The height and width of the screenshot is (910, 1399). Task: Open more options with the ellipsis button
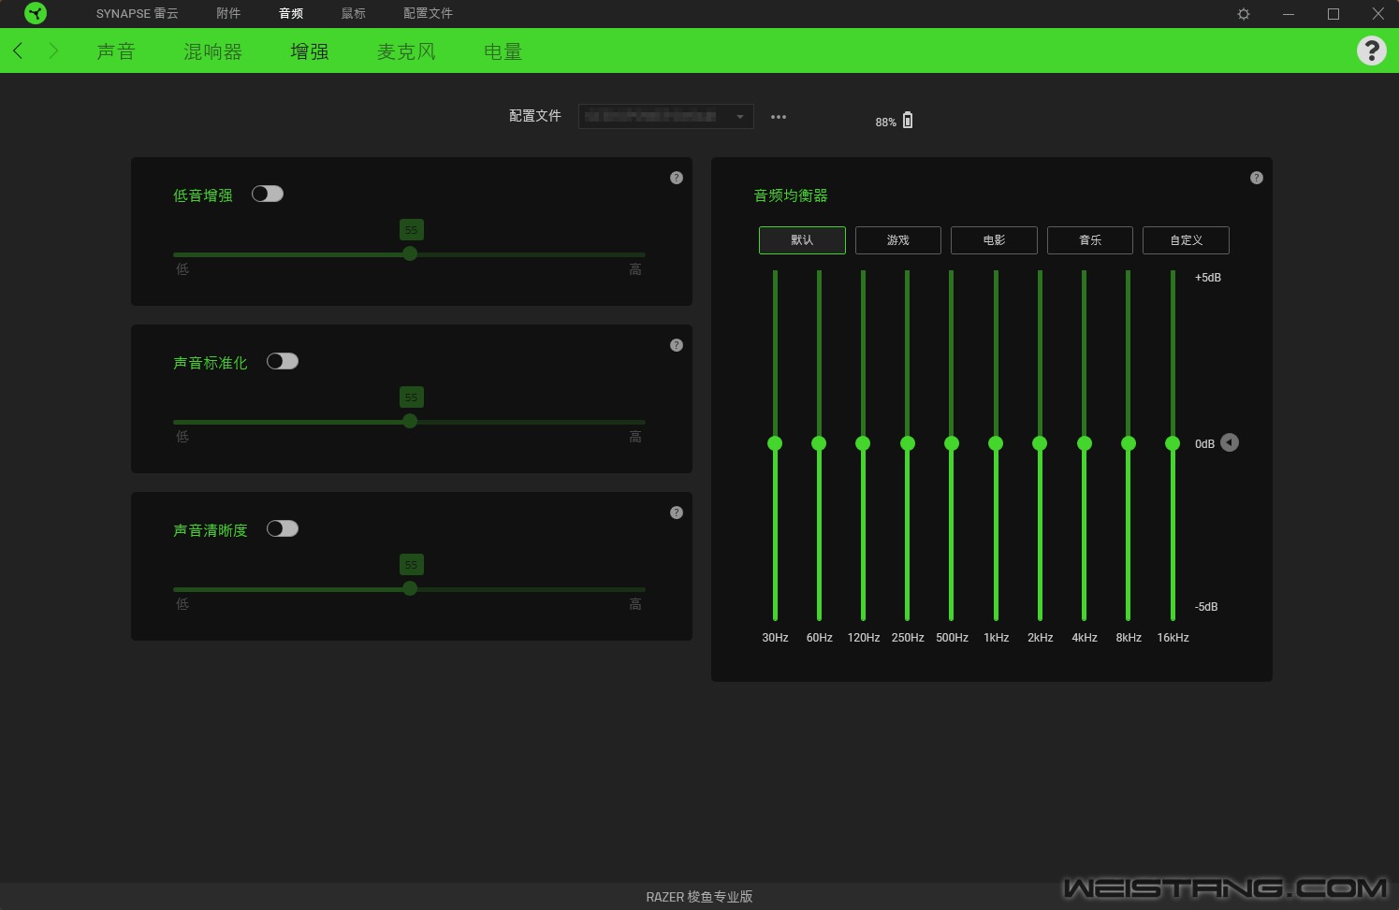click(778, 116)
